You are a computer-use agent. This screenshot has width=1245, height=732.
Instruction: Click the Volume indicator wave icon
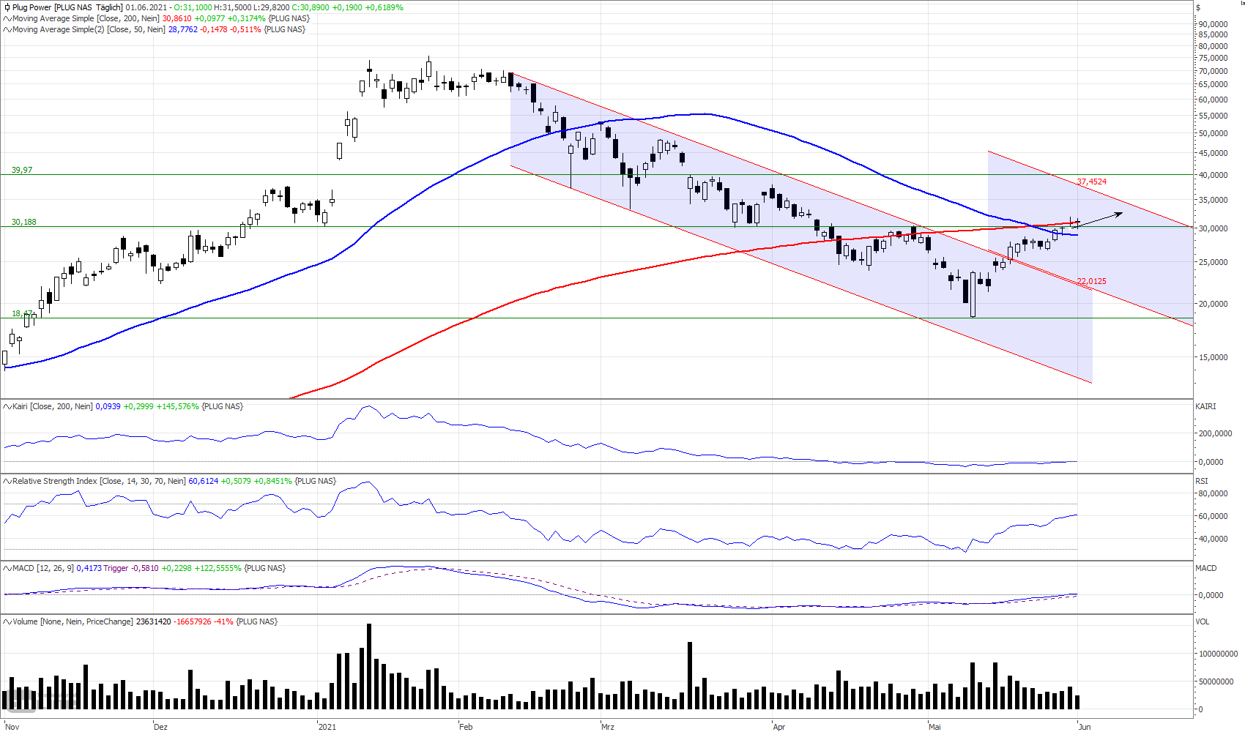pos(7,621)
